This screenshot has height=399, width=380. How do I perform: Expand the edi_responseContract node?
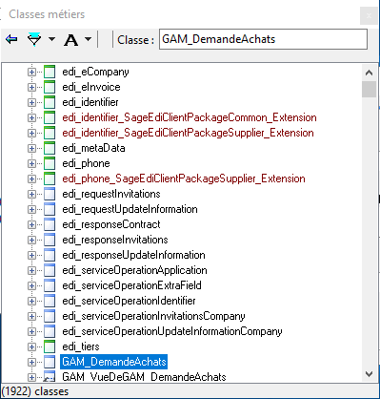click(31, 224)
